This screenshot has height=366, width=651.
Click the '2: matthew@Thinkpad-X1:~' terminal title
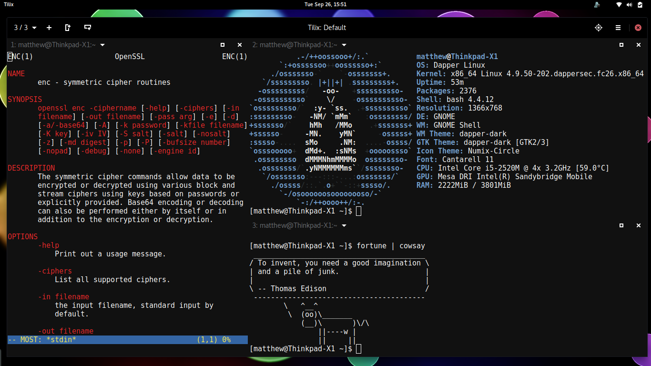[x=295, y=45]
